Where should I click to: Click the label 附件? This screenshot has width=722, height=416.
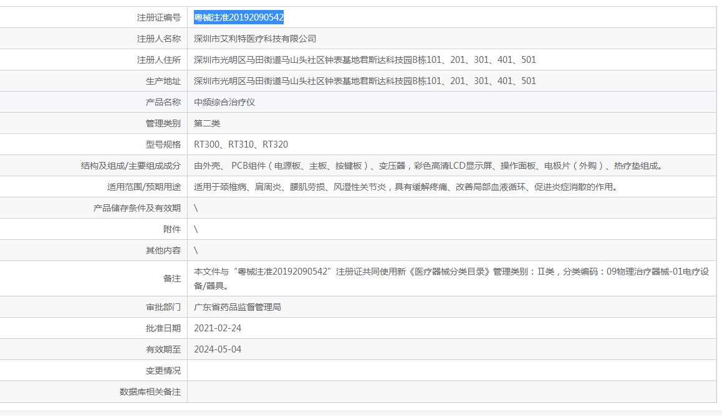tap(172, 229)
